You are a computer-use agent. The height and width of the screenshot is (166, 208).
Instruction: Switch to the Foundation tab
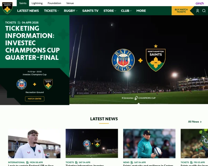tap(54, 3)
